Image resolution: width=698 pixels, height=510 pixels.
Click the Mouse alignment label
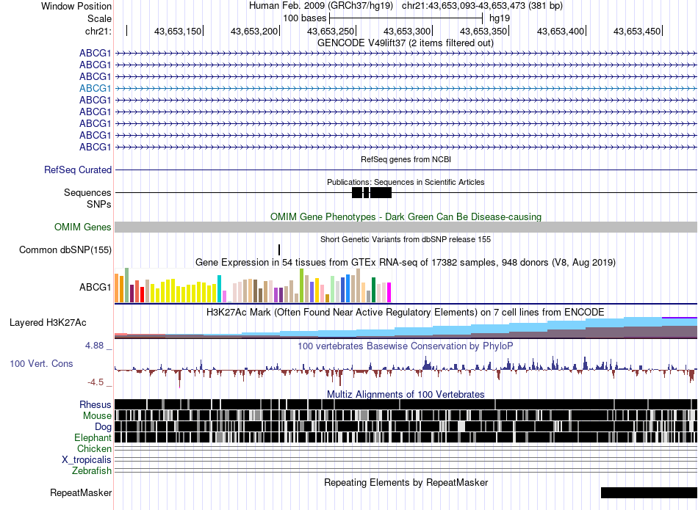click(x=97, y=416)
